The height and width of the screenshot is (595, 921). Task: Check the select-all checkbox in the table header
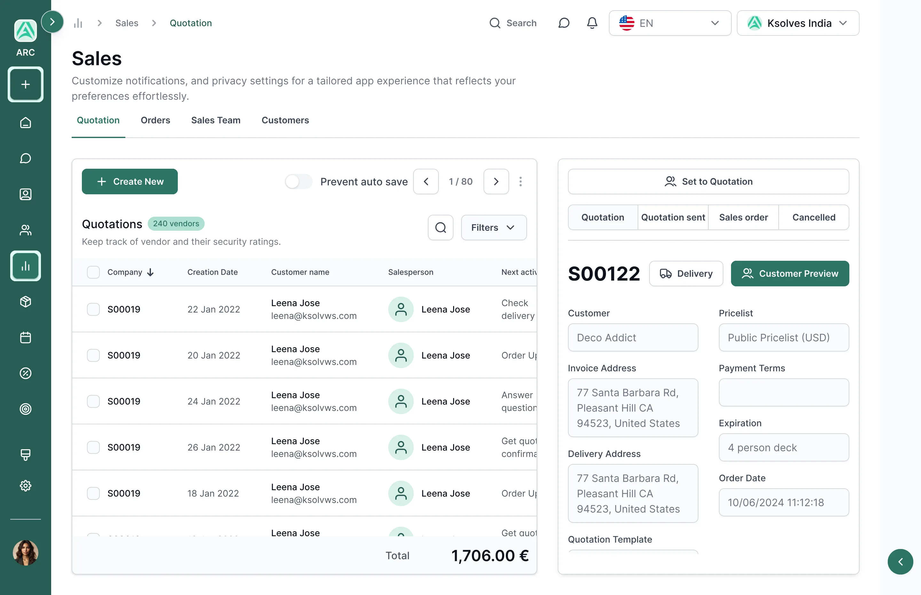coord(93,272)
